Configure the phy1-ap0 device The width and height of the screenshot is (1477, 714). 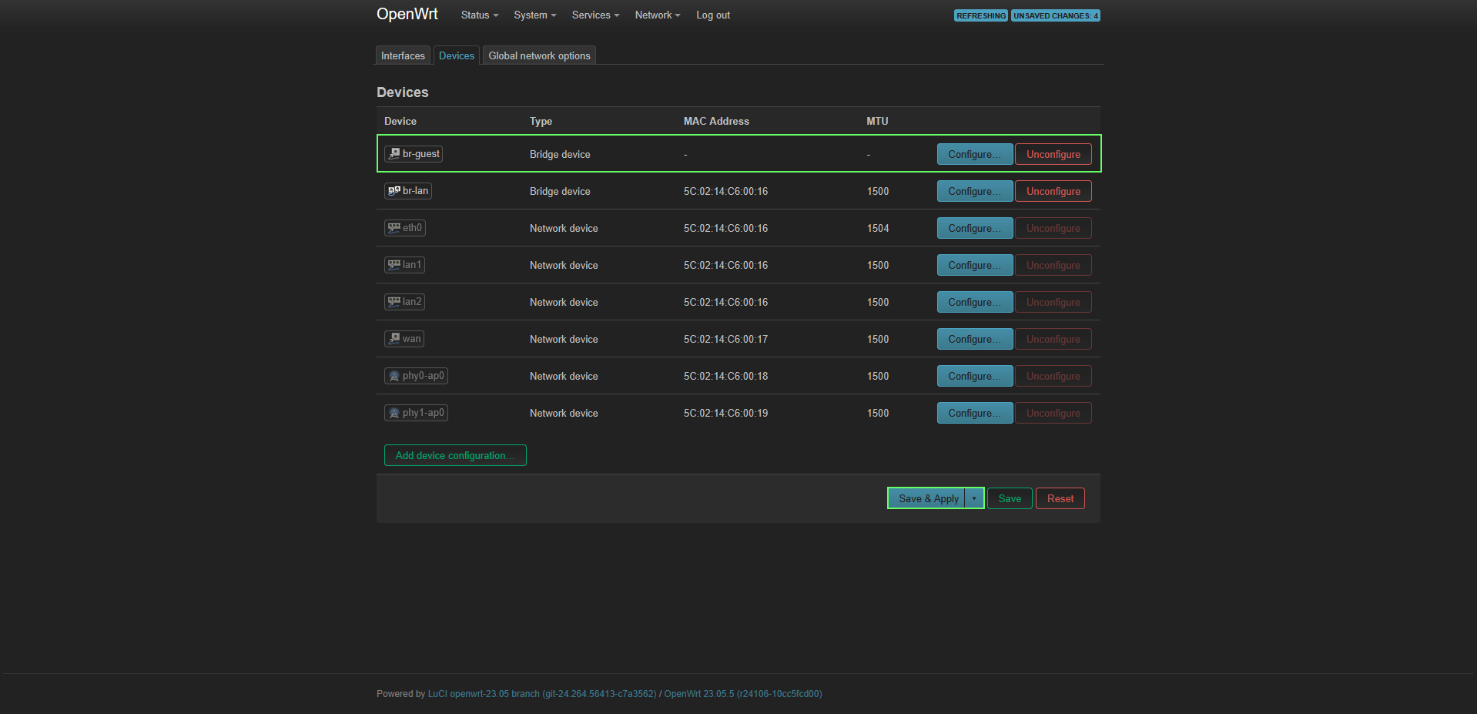[x=975, y=413]
